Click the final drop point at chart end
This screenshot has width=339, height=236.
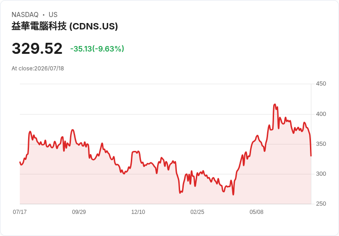tap(311, 155)
